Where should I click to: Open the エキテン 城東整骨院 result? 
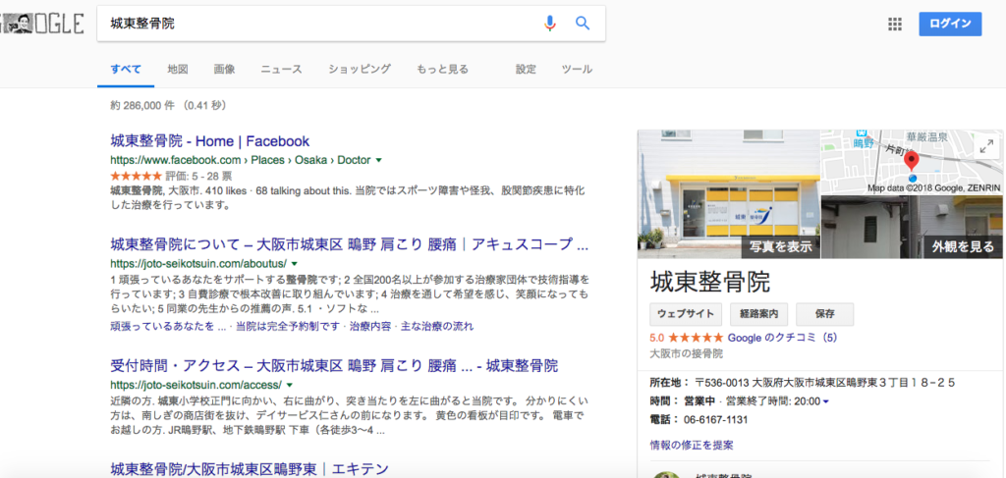(x=250, y=469)
